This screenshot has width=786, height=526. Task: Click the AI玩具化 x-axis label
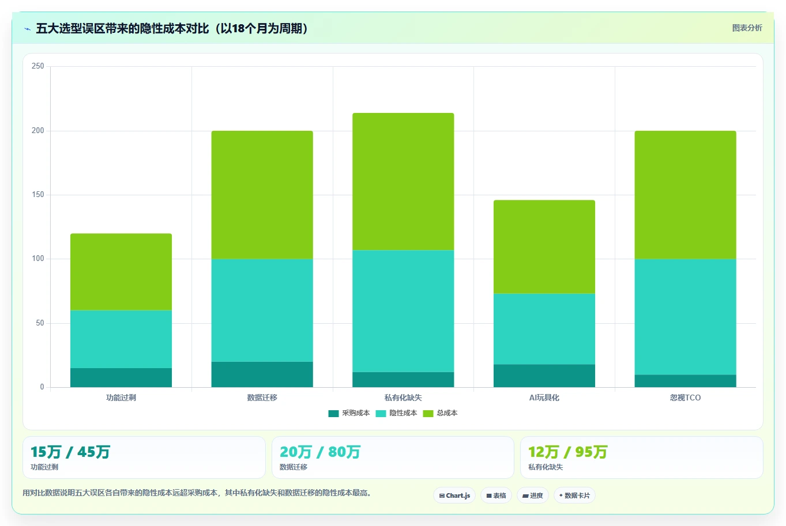pyautogui.click(x=544, y=398)
